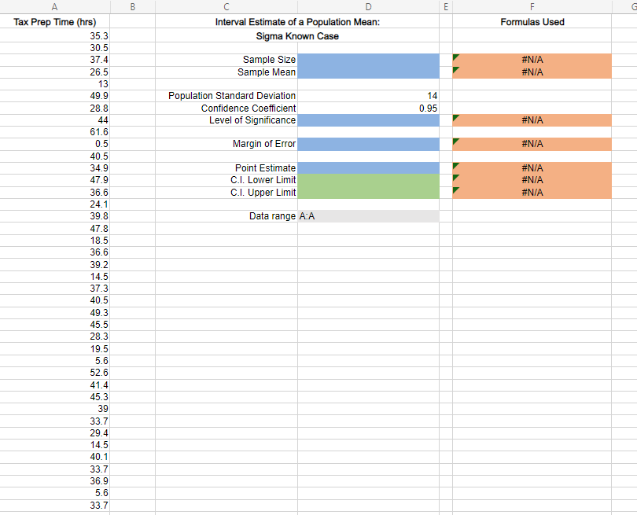Click the 'Sample Size' label
The width and height of the screenshot is (637, 515).
pos(269,60)
